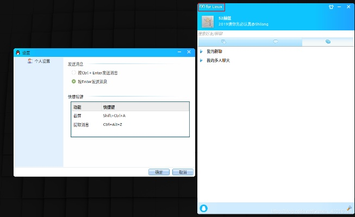Image resolution: width=355 pixels, height=217 pixels.
Task: Select 按Enter发送消息 radio button
Action: point(74,82)
